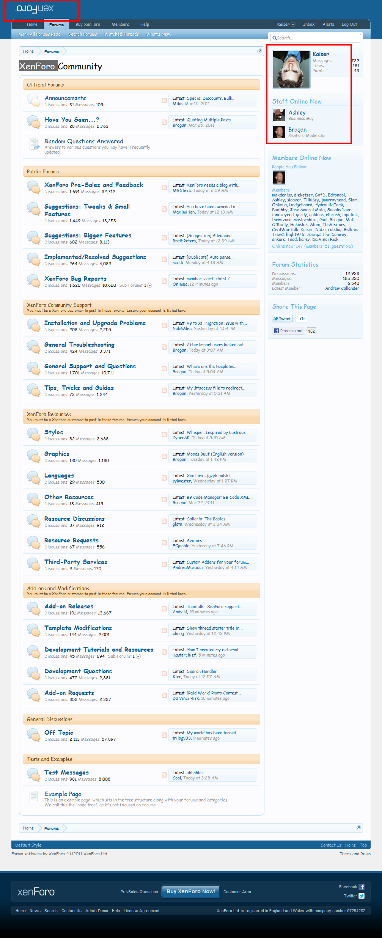The height and width of the screenshot is (938, 382).
Task: Click the Facebook Recommend button
Action: coord(288,331)
